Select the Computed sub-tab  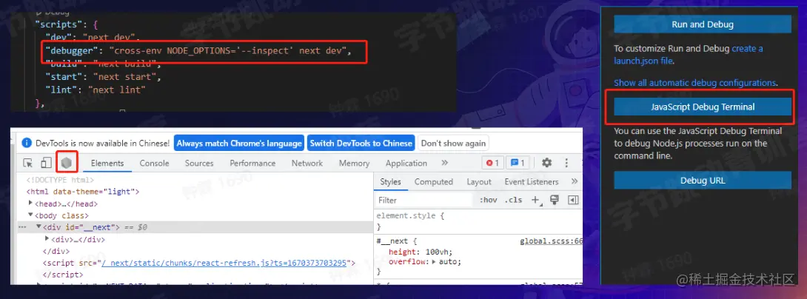click(x=434, y=181)
